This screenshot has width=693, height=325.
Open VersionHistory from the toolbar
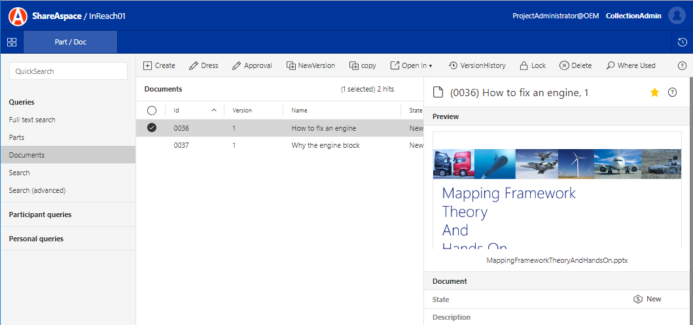tap(477, 65)
